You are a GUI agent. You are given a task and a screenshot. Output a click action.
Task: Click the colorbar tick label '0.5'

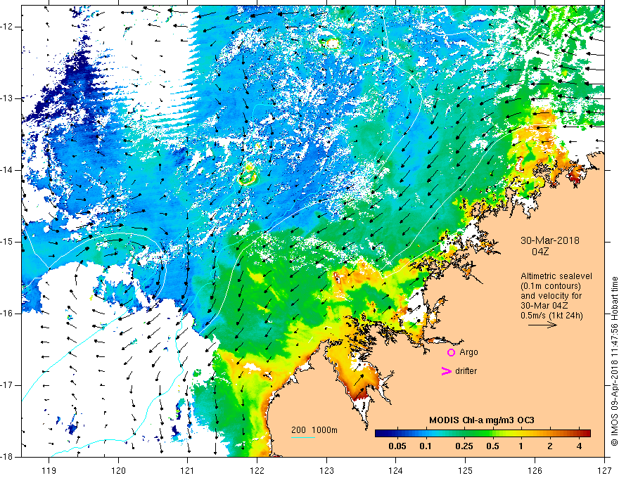coord(492,446)
